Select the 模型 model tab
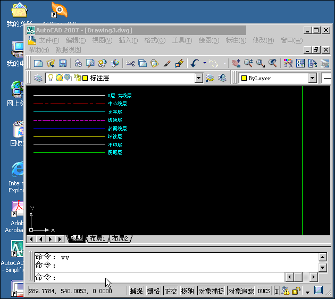The width and height of the screenshot is (335, 299). point(77,238)
